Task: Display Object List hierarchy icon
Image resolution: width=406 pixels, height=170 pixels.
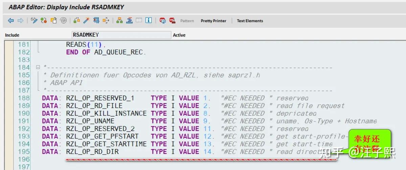Action: click(119, 21)
